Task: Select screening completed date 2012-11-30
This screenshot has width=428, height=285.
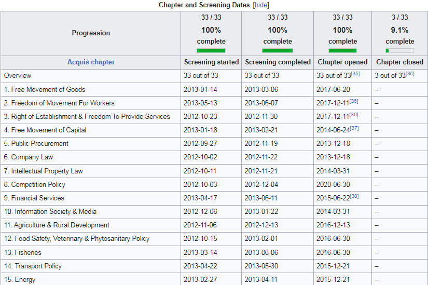Action: pyautogui.click(x=261, y=117)
